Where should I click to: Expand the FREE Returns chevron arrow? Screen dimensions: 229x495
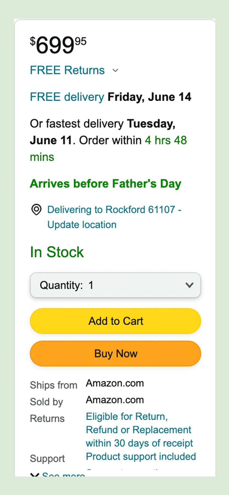point(115,70)
